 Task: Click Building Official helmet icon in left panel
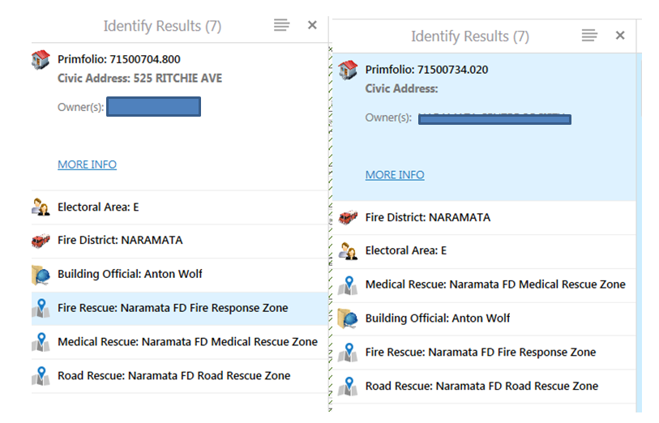tap(41, 275)
